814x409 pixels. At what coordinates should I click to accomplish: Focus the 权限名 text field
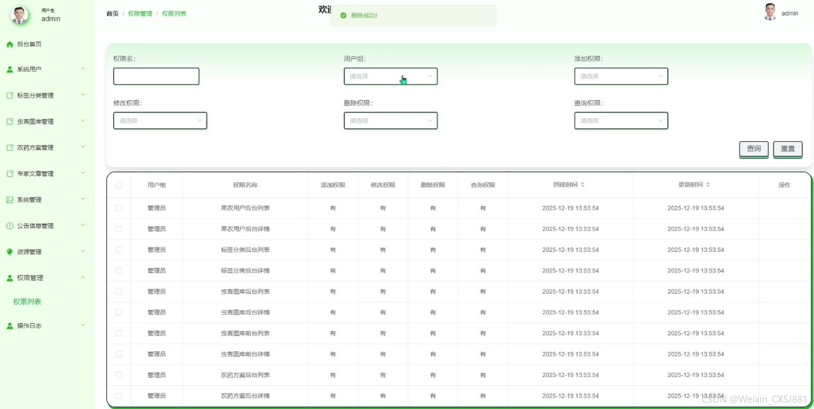coord(157,76)
